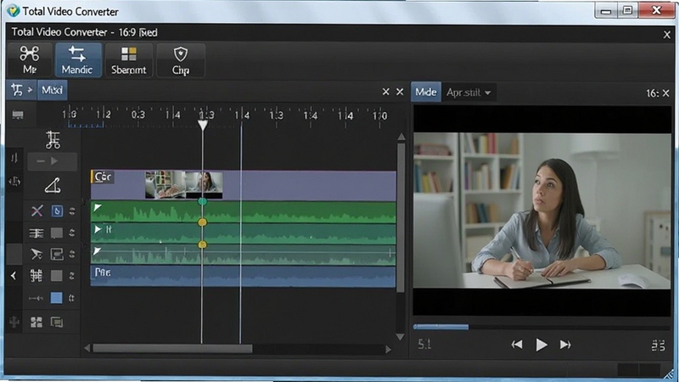Image resolution: width=679 pixels, height=382 pixels.
Task: Close the preview panel with its X
Action: point(666,93)
